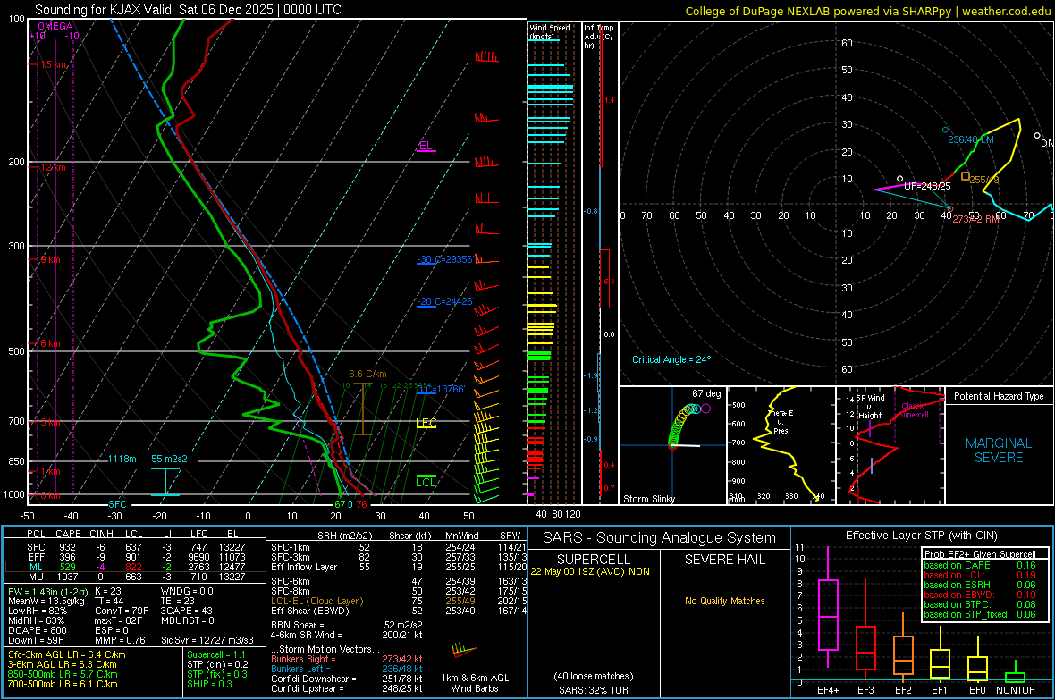Click the 'MARGINAL SEVERE' hazard text
Image resolution: width=1055 pixels, height=700 pixels.
[x=999, y=451]
